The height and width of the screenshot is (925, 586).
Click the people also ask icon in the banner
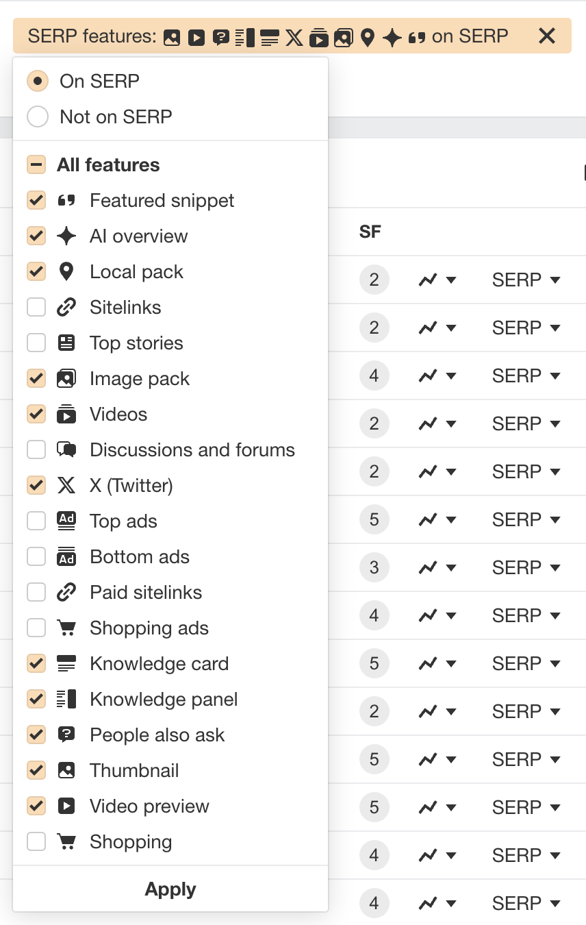pos(220,36)
